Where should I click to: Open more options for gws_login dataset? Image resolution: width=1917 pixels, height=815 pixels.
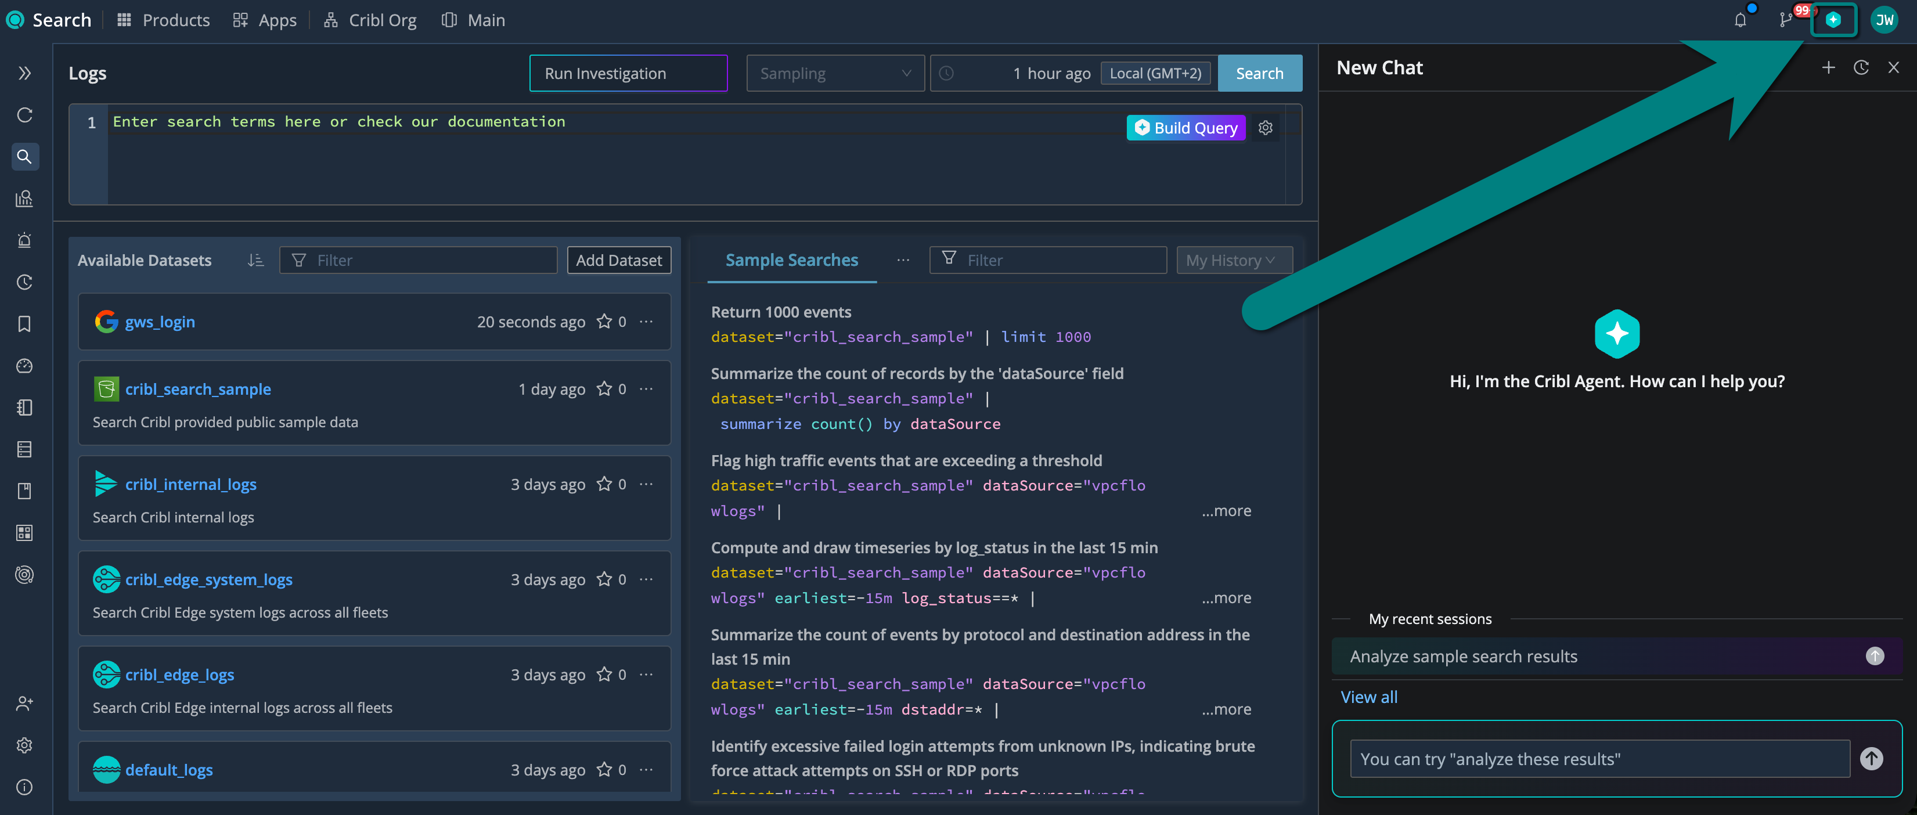[x=646, y=322]
